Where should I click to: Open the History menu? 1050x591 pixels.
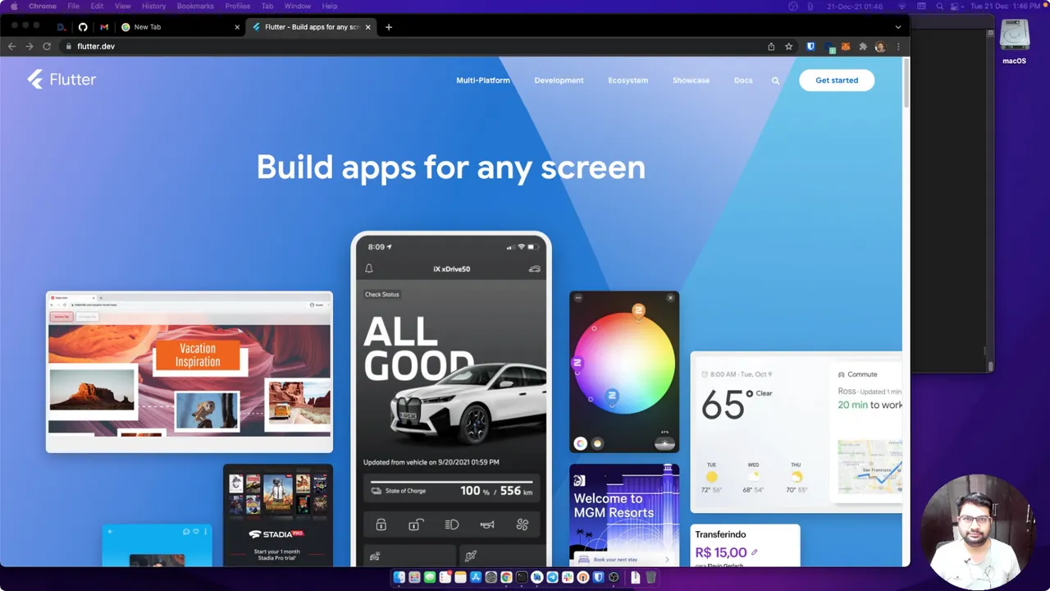pos(153,6)
